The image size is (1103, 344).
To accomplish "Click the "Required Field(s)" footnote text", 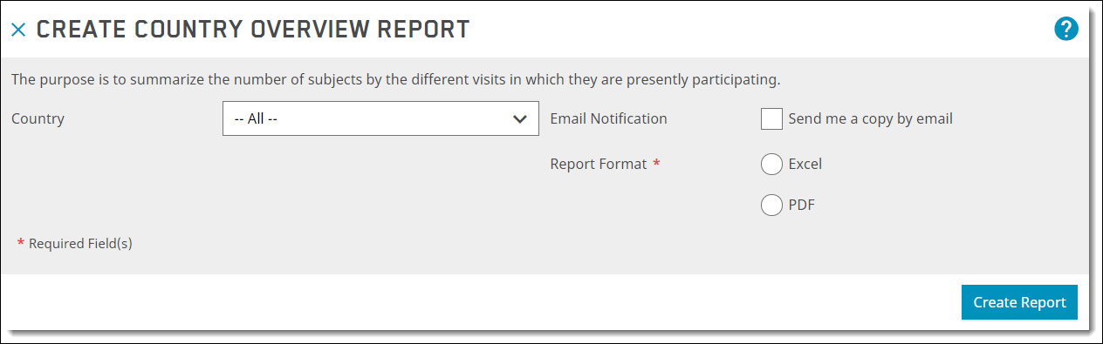I will 80,244.
